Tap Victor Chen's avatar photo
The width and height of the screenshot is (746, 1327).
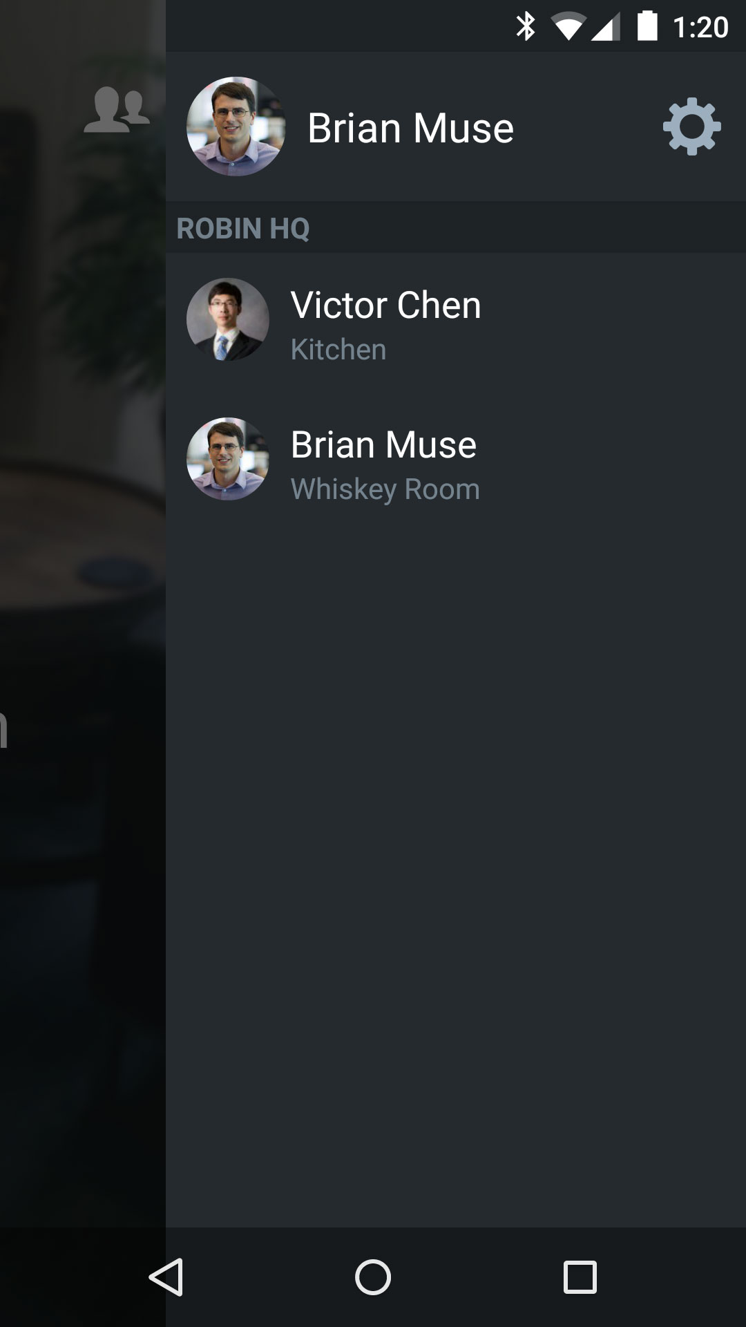point(228,319)
